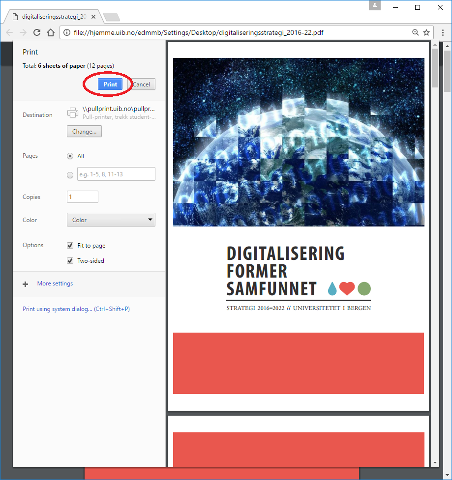Open the Chrome three-dot menu
Viewport: 452px width, 480px height.
tap(441, 32)
